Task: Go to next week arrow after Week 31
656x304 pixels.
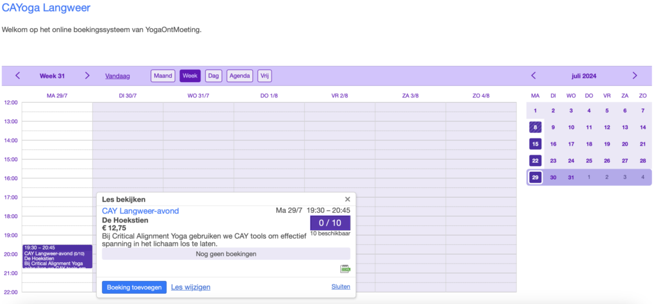Action: (87, 76)
